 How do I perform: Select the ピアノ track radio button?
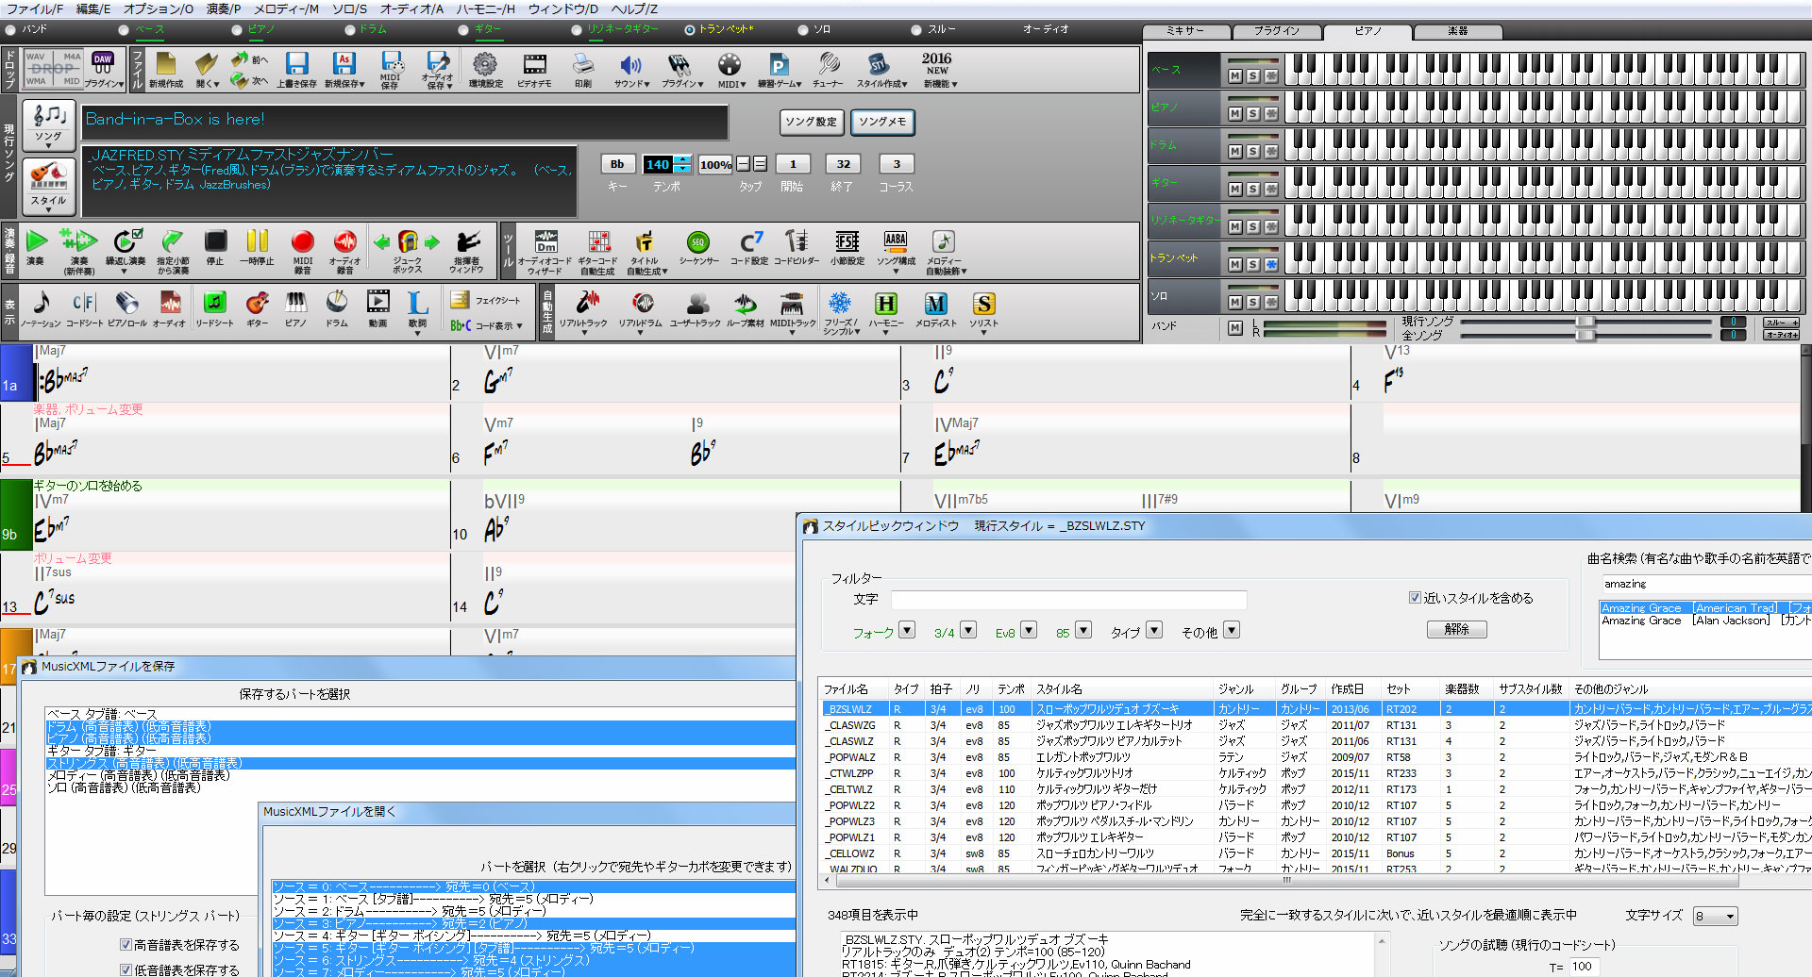pyautogui.click(x=237, y=30)
